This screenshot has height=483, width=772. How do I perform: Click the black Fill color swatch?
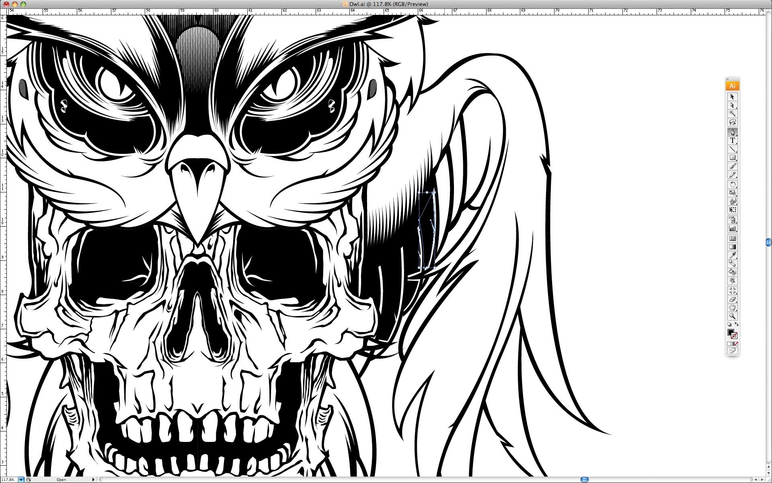(730, 332)
